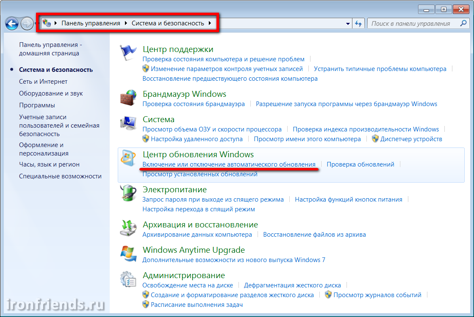Click the Центр поддержки flag icon
Image resolution: width=474 pixels, height=317 pixels.
128,53
